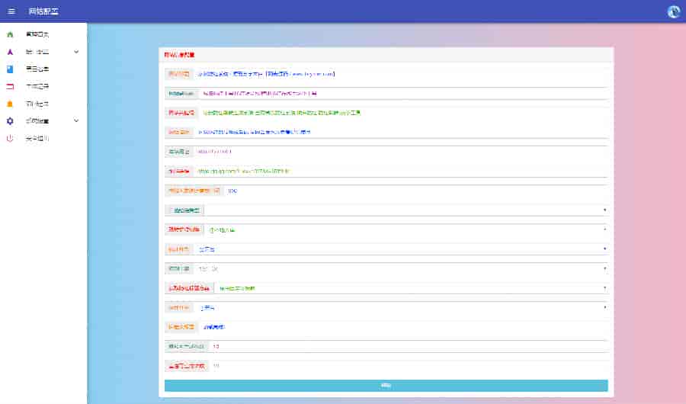The image size is (686, 404).
Task: Click the purple icon in the sidebar
Action: pyautogui.click(x=10, y=52)
